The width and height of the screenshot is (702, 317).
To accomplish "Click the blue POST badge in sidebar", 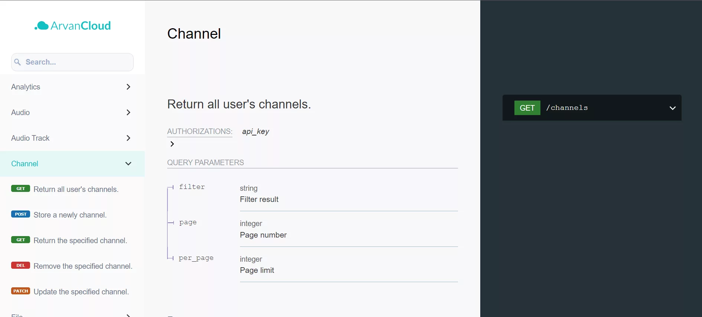I will pyautogui.click(x=20, y=214).
